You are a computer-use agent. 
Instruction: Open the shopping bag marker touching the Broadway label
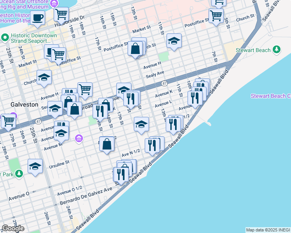tap(74, 110)
